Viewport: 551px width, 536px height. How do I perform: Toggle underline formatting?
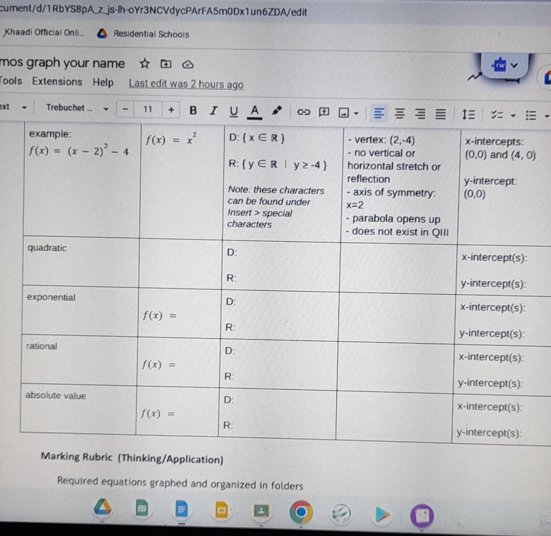click(233, 111)
